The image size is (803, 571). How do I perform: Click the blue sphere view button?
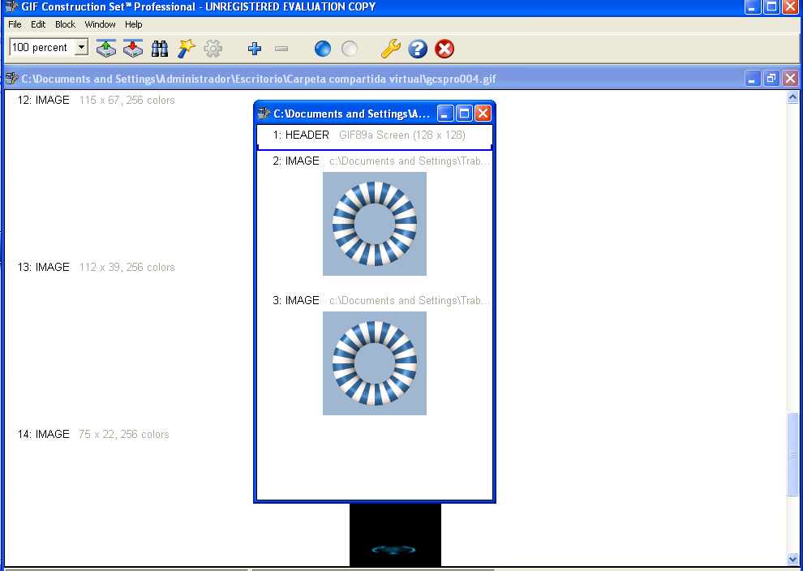(323, 49)
